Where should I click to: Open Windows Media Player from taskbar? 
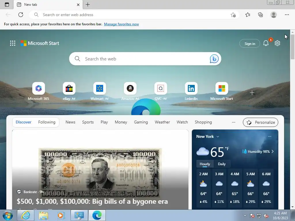(61, 215)
